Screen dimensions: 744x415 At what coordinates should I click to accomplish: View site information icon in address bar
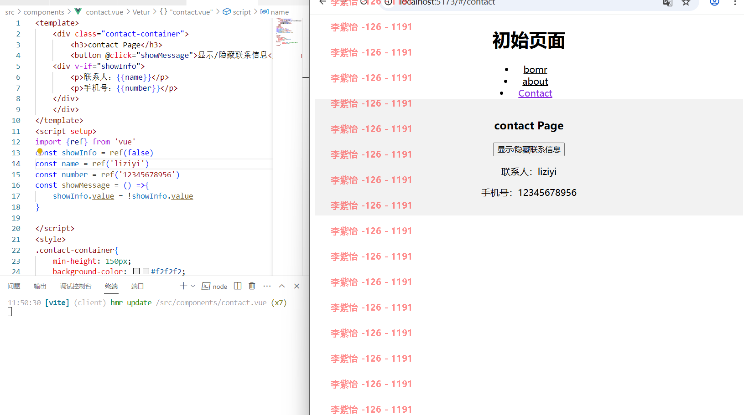tap(388, 2)
